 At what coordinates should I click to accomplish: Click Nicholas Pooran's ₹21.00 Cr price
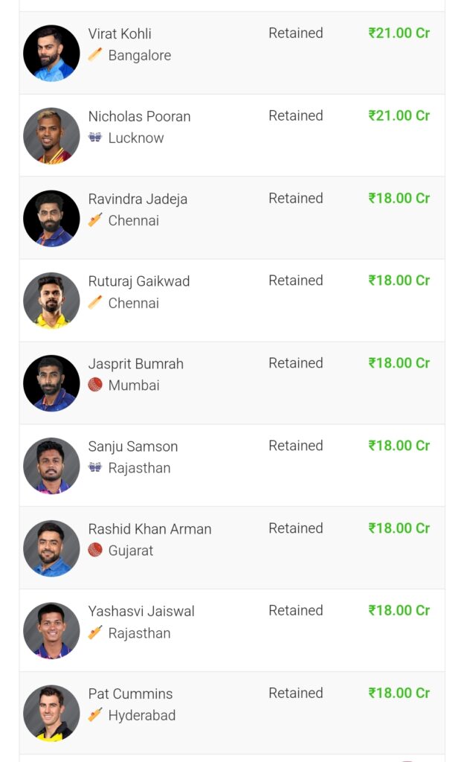coord(399,115)
